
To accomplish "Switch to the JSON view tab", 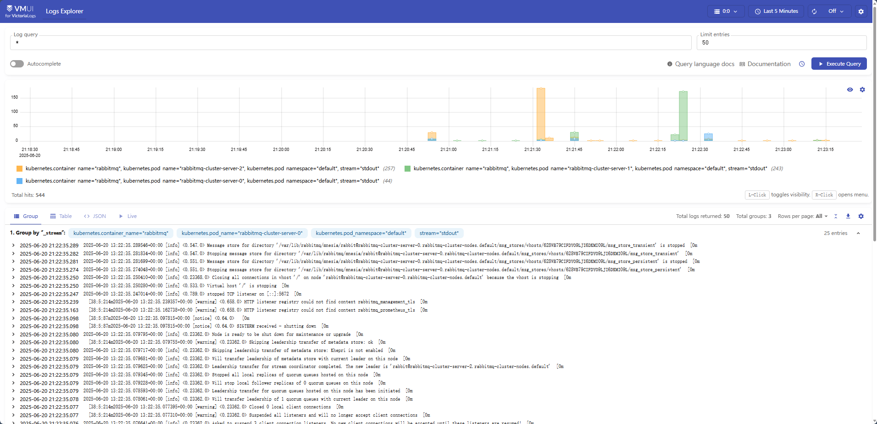I will (x=95, y=216).
